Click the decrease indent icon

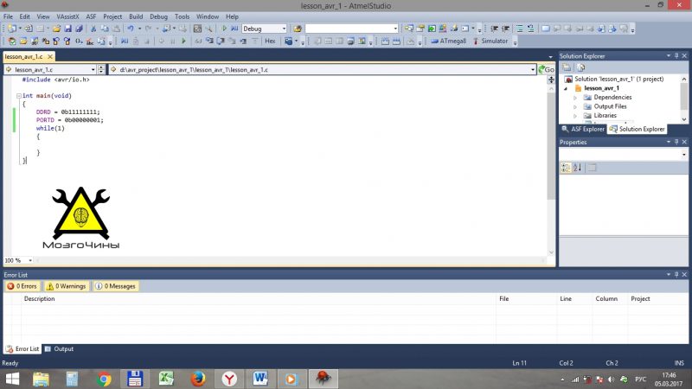[494, 29]
